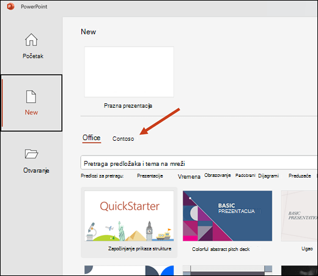Switch to the Contoso templates tab

pyautogui.click(x=123, y=139)
